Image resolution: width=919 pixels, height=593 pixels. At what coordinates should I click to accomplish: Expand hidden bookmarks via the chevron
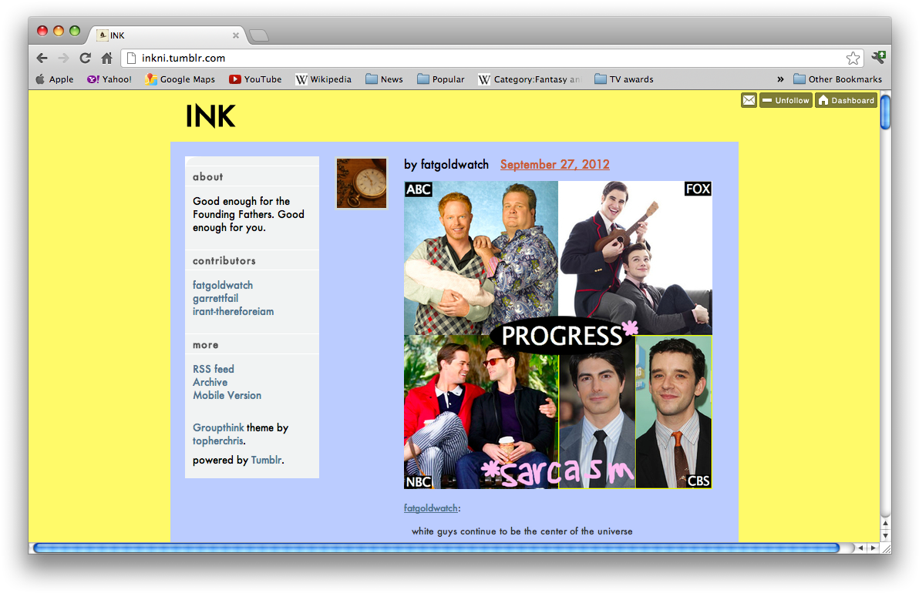[780, 79]
